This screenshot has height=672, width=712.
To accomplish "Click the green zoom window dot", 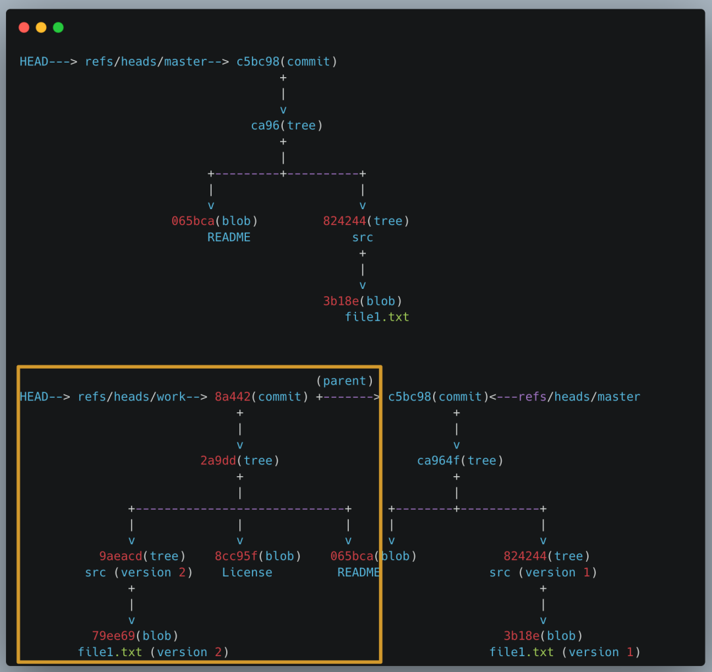I will pyautogui.click(x=59, y=28).
